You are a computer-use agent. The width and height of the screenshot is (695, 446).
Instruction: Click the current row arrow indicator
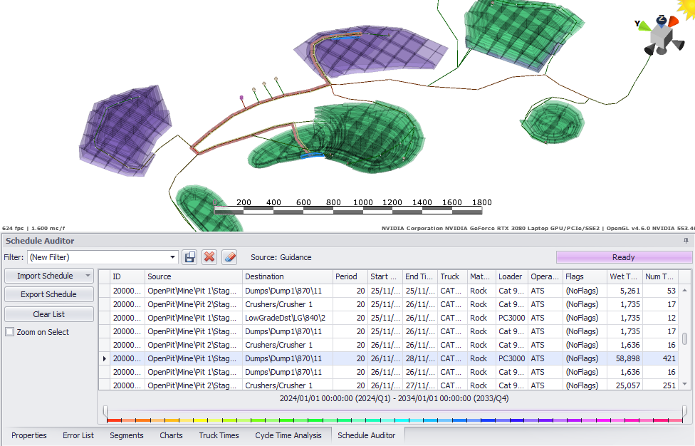(x=105, y=358)
